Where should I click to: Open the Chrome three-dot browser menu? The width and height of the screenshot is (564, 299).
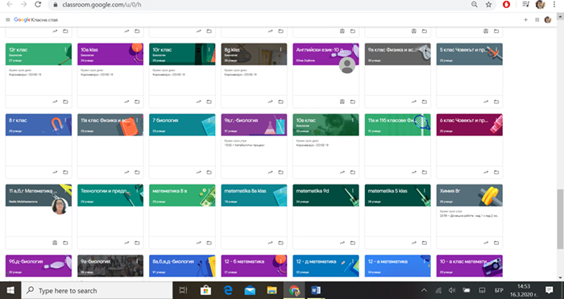[554, 5]
